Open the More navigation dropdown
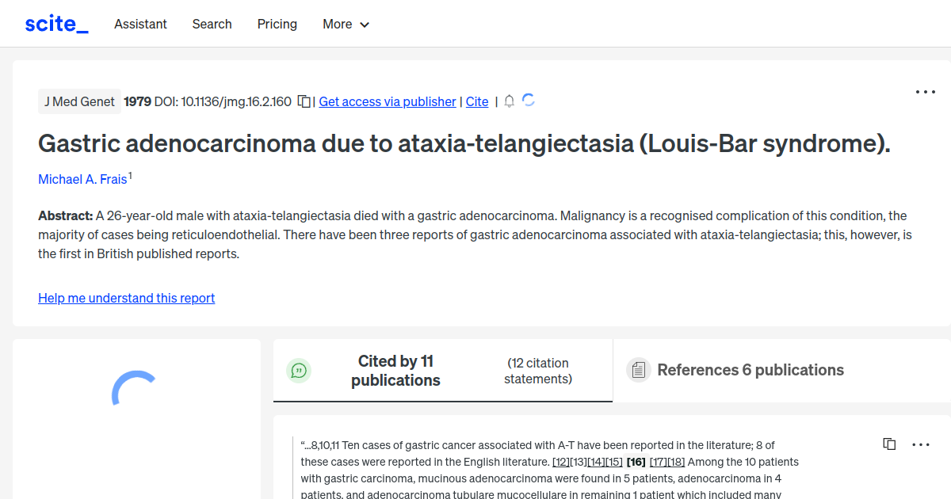951x499 pixels. point(346,24)
